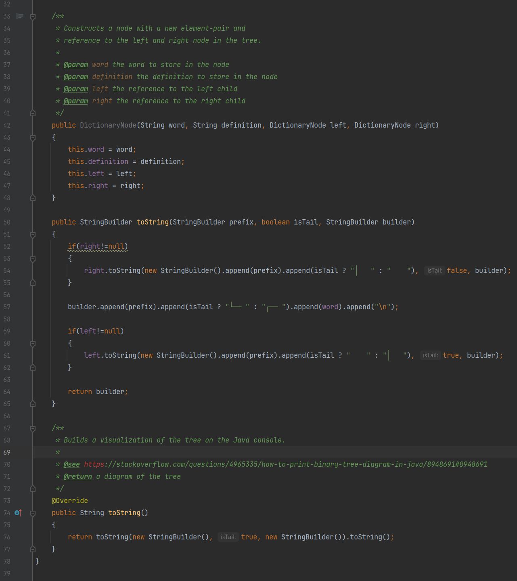Screen dimensions: 517x581
Task: Toggle rendered view icon on line 33
Action: click(x=20, y=16)
